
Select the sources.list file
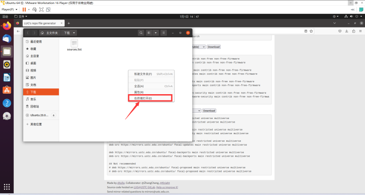74,44
